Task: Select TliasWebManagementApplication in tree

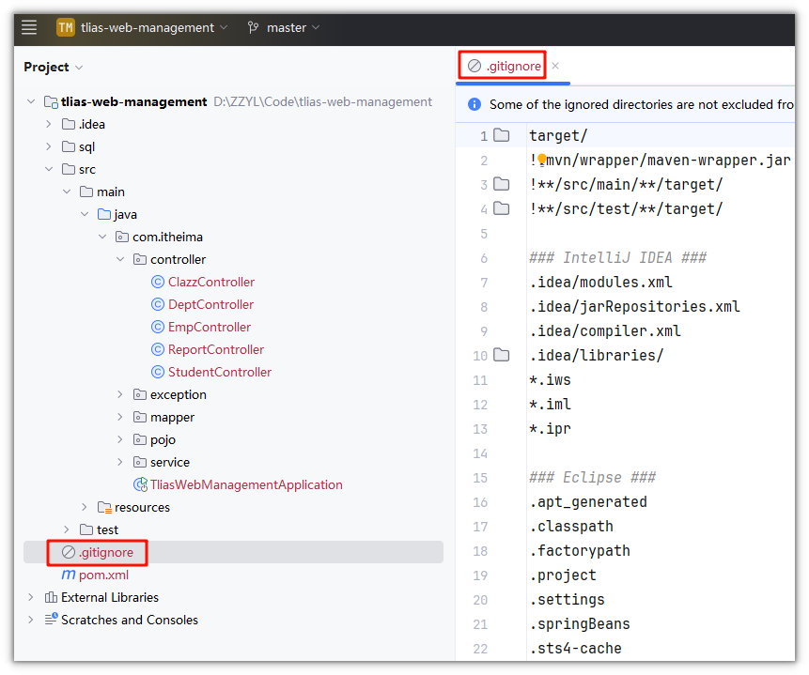Action: pos(246,484)
